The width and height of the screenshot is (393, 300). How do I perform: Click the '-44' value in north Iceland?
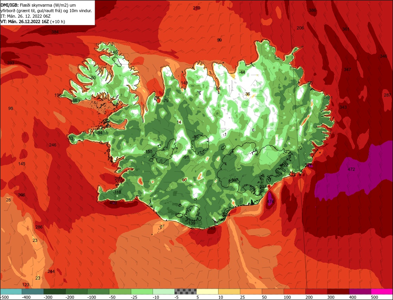point(242,72)
